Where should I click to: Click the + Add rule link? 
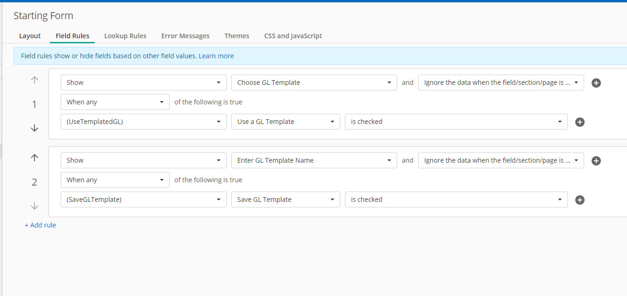[41, 225]
